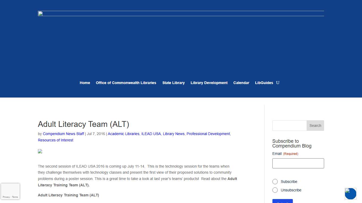This screenshot has width=362, height=203.
Task: Click the broken image placeholder in the article
Action: click(40, 151)
